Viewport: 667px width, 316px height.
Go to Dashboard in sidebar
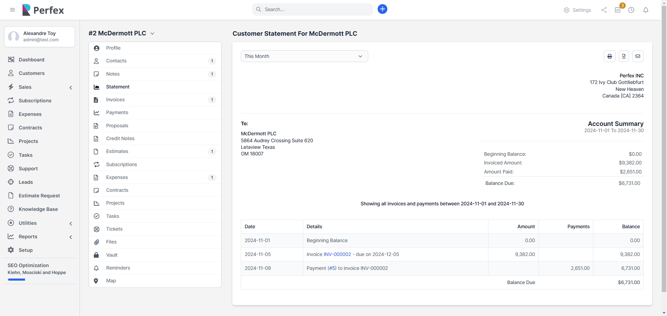(x=31, y=60)
